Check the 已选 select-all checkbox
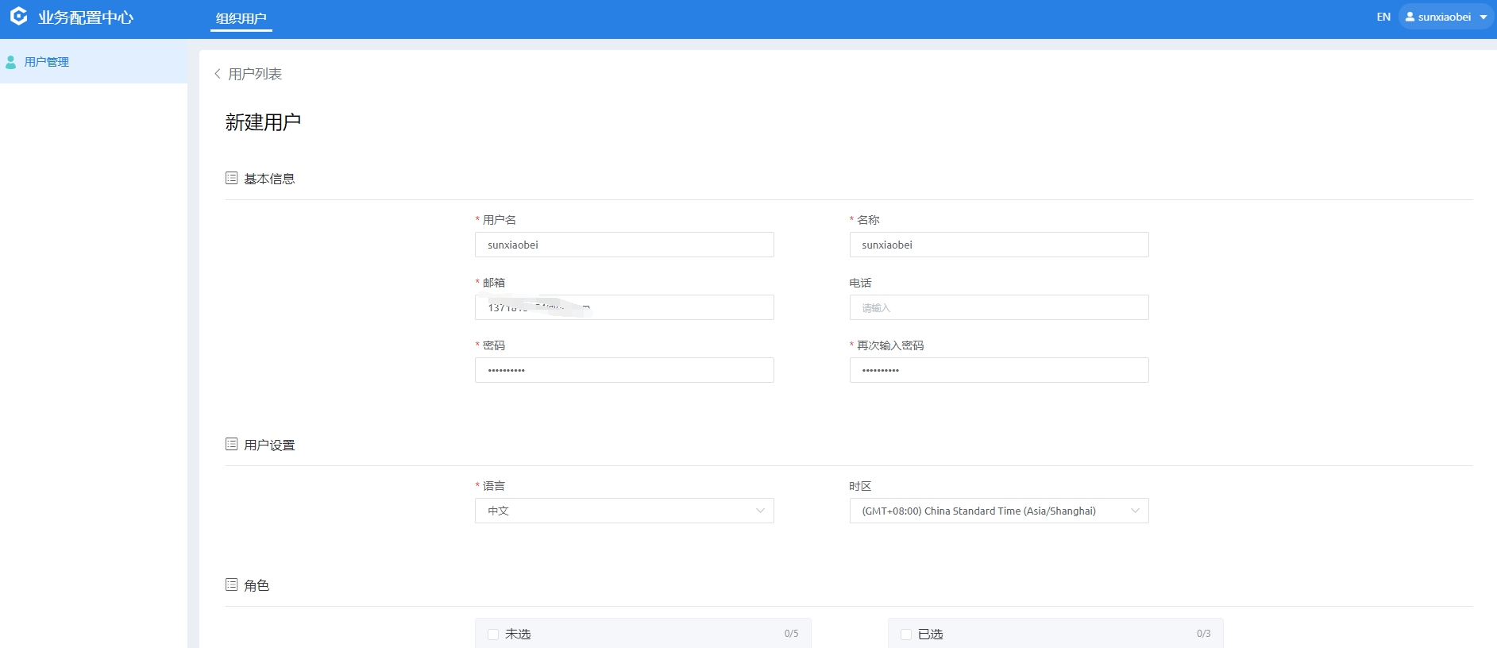 (906, 634)
